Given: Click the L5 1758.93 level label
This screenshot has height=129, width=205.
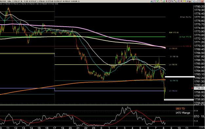Looking at the screenshot, I should [x=173, y=91].
